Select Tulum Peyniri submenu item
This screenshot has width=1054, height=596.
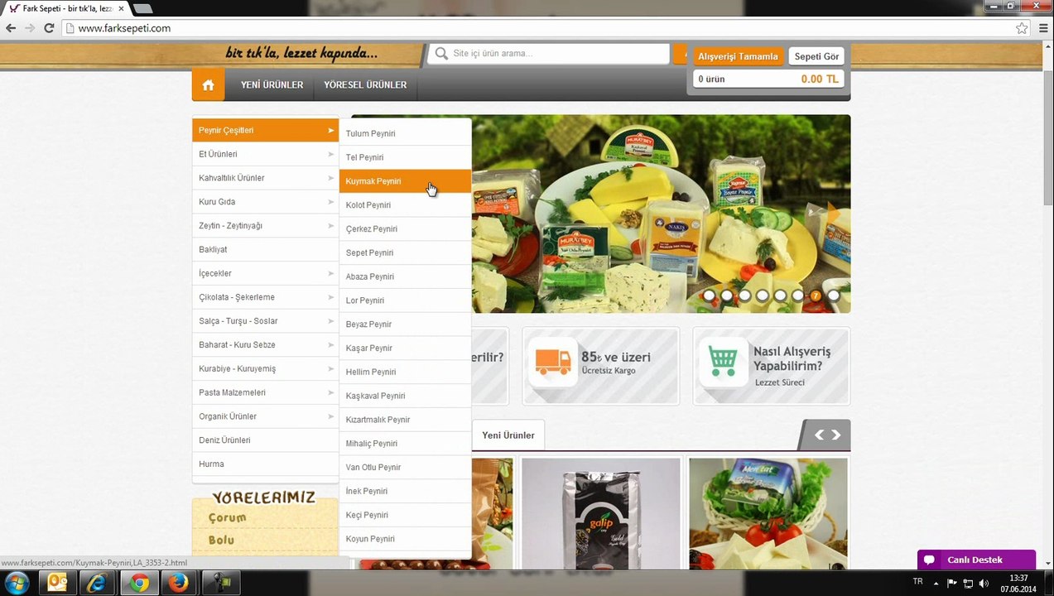(405, 133)
